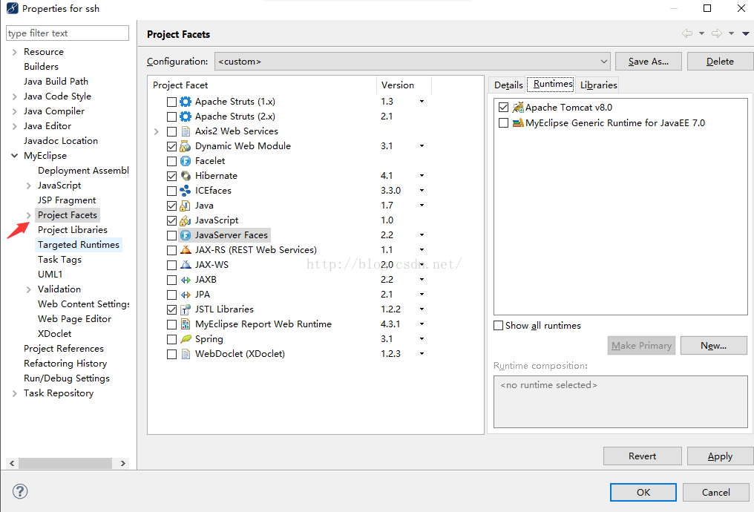Click the Delete configuration button
This screenshot has height=512, width=754.
click(x=720, y=62)
